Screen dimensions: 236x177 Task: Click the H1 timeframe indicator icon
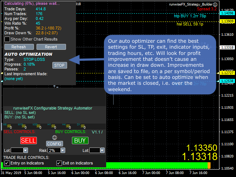(x=53, y=126)
